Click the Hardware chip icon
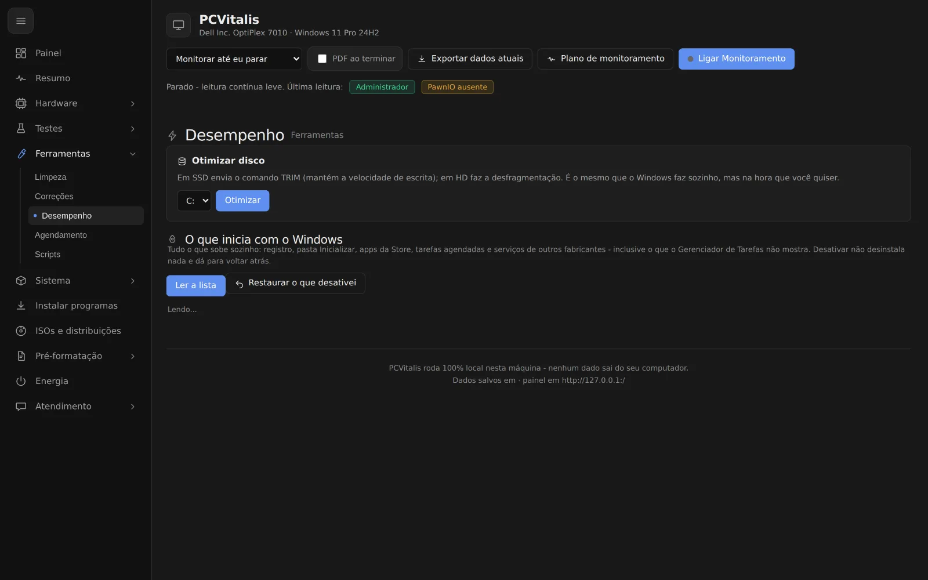Viewport: 928px width, 580px height. coord(21,103)
